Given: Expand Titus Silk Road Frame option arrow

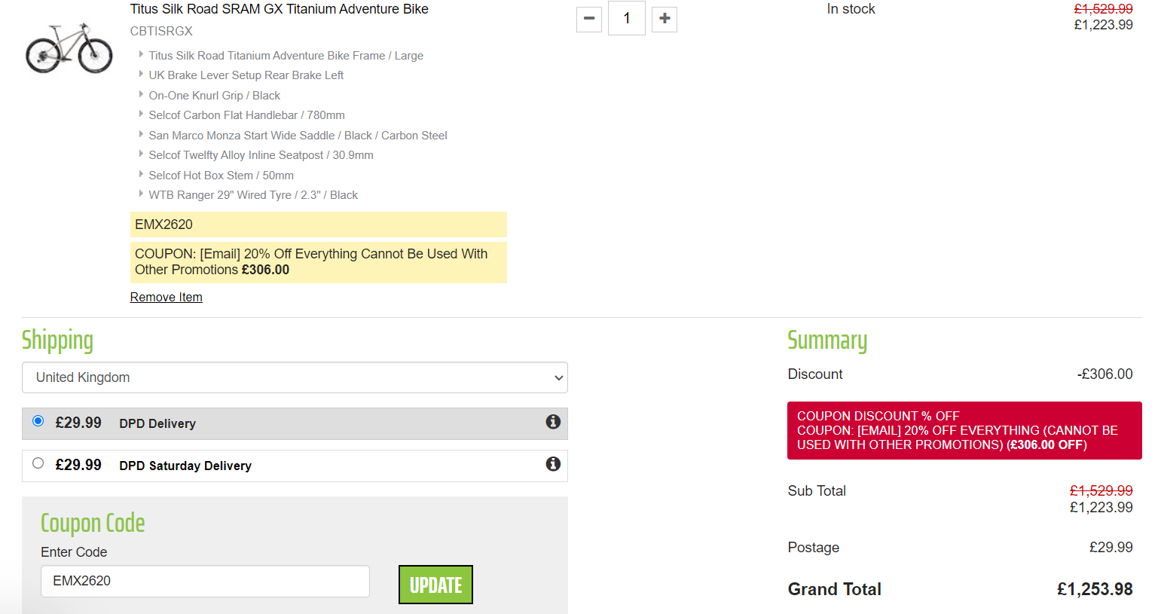Looking at the screenshot, I should click(x=141, y=54).
